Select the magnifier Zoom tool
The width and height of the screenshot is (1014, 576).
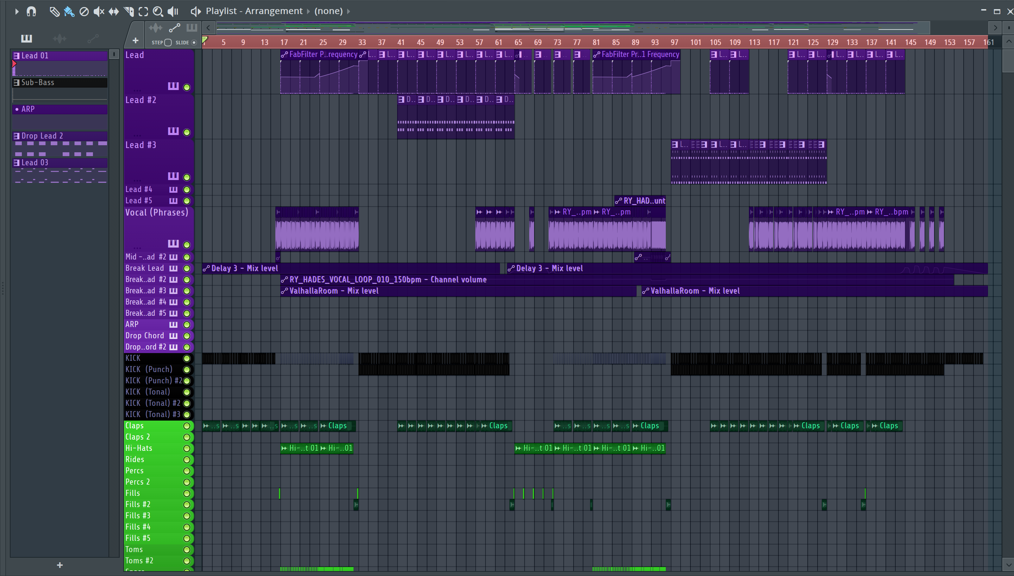pyautogui.click(x=158, y=12)
